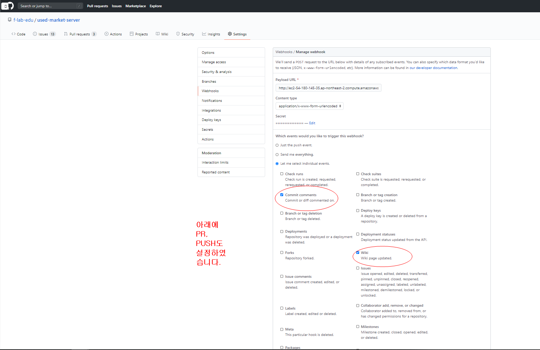Screen dimensions: 540x350
Task: Toggle Issue comments checkbox
Action: pyautogui.click(x=282, y=276)
